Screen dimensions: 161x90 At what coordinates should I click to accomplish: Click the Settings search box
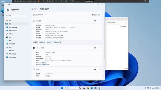[17, 16]
